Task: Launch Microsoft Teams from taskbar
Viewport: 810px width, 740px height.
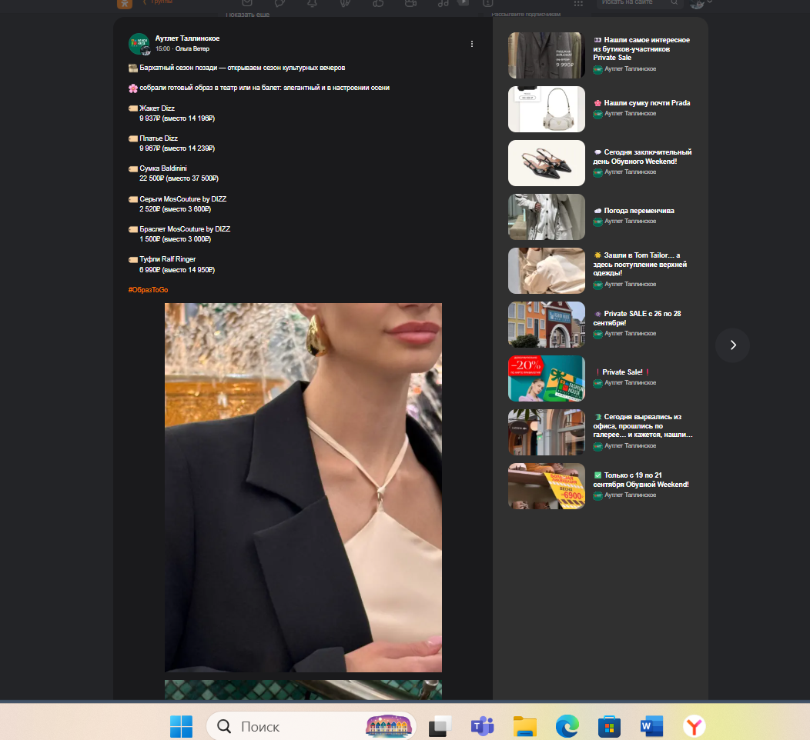Action: [482, 727]
